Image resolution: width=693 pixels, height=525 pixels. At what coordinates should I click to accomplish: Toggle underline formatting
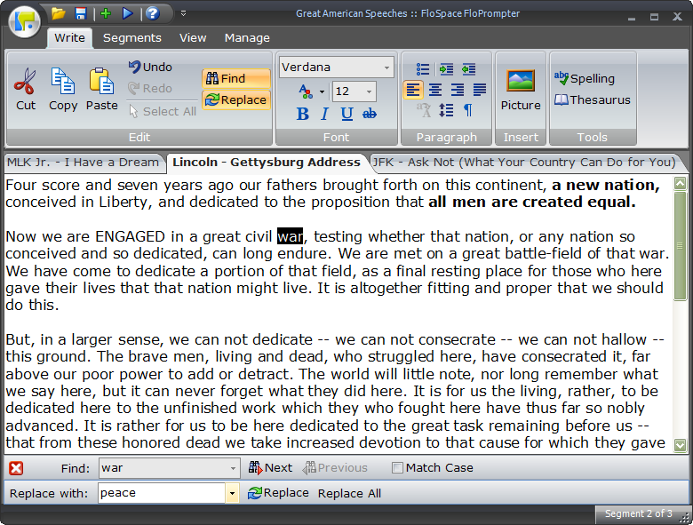pyautogui.click(x=346, y=114)
